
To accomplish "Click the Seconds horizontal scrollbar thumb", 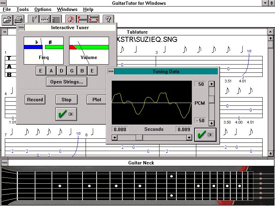I will click(x=139, y=138).
